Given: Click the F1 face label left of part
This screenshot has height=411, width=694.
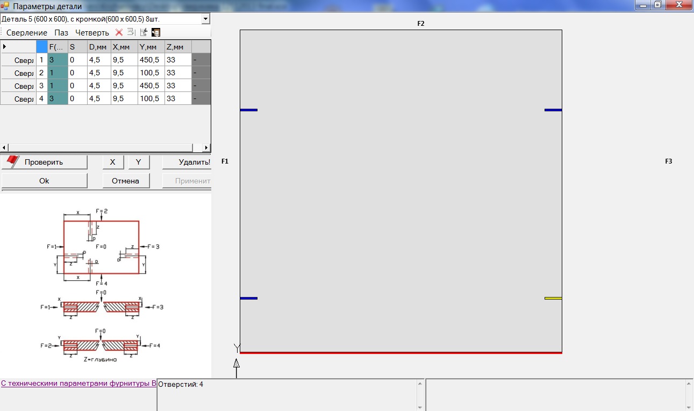Looking at the screenshot, I should [x=225, y=161].
